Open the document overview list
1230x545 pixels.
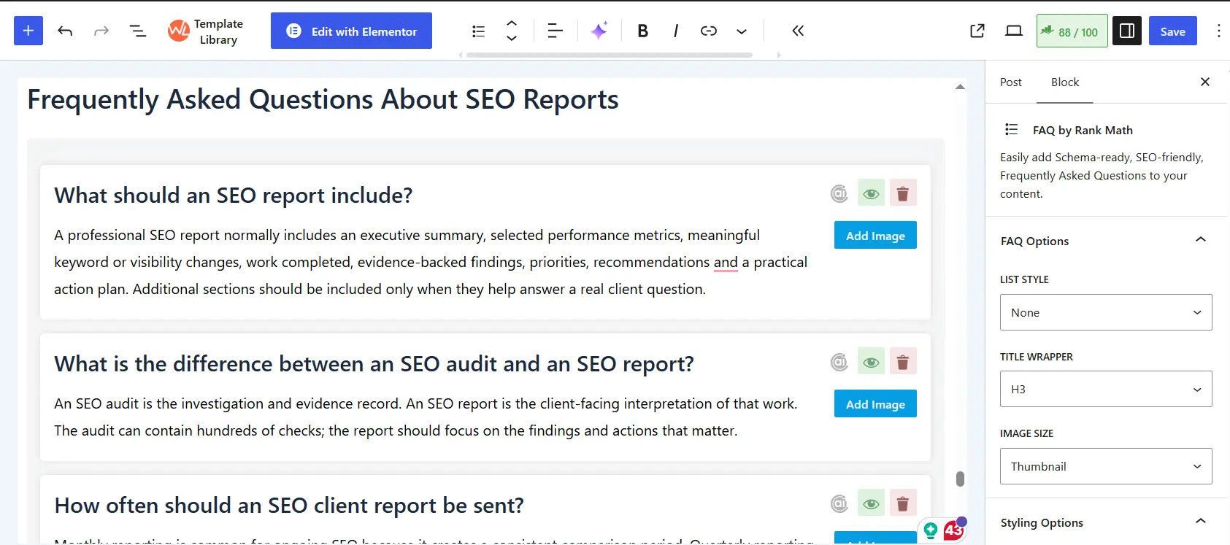(137, 31)
